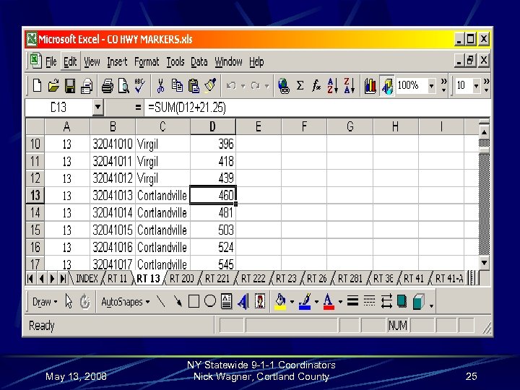Open Line Color dropdown arrow
The width and height of the screenshot is (520, 390).
click(x=316, y=302)
